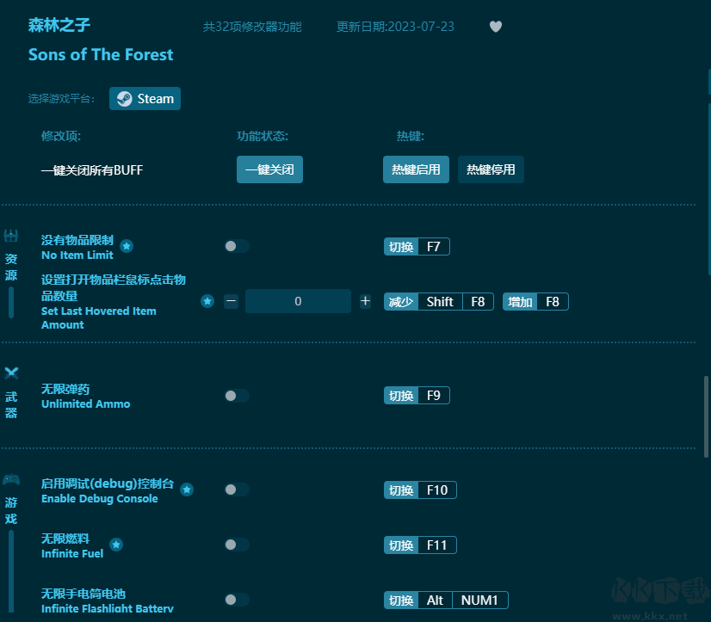Click the 热键 column header
Image resolution: width=711 pixels, height=622 pixels.
coord(411,136)
